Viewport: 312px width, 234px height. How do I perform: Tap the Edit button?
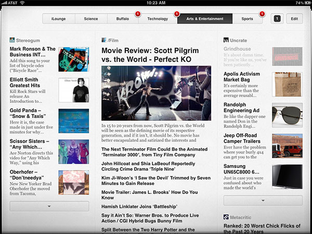pyautogui.click(x=294, y=19)
